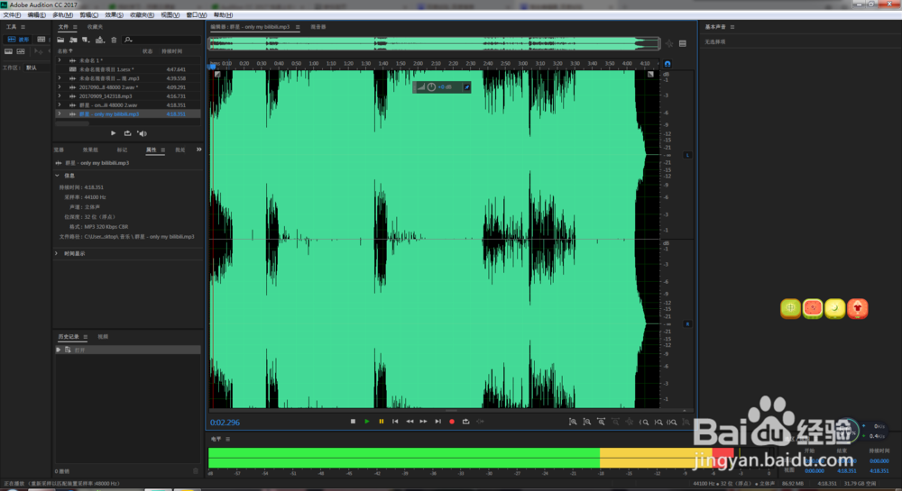Image resolution: width=902 pixels, height=491 pixels.
Task: Open the 编辑(E) menu
Action: [36, 15]
